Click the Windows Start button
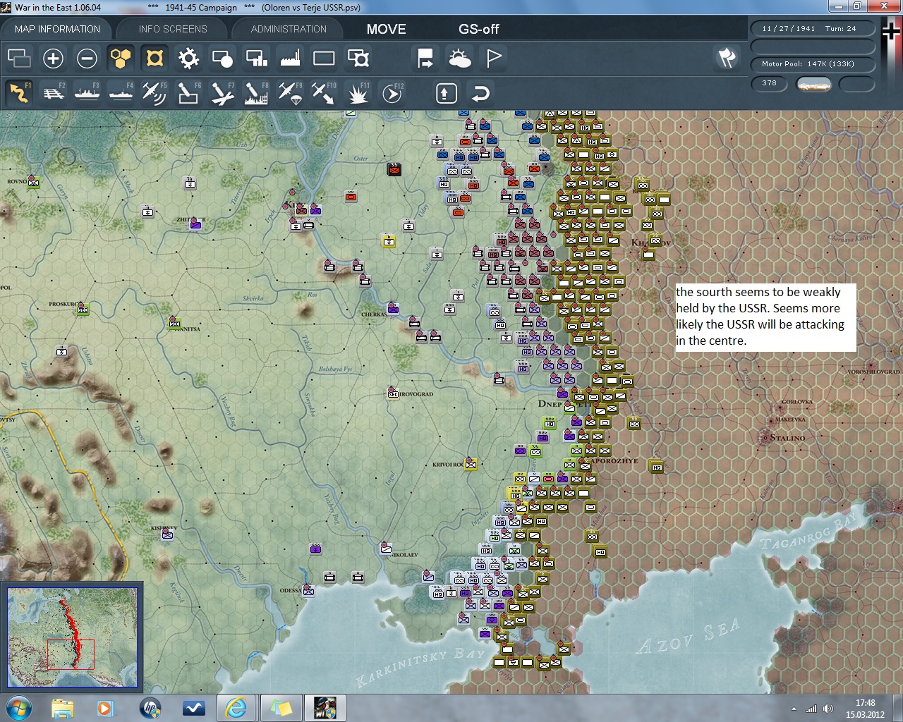This screenshot has height=722, width=903. [18, 708]
